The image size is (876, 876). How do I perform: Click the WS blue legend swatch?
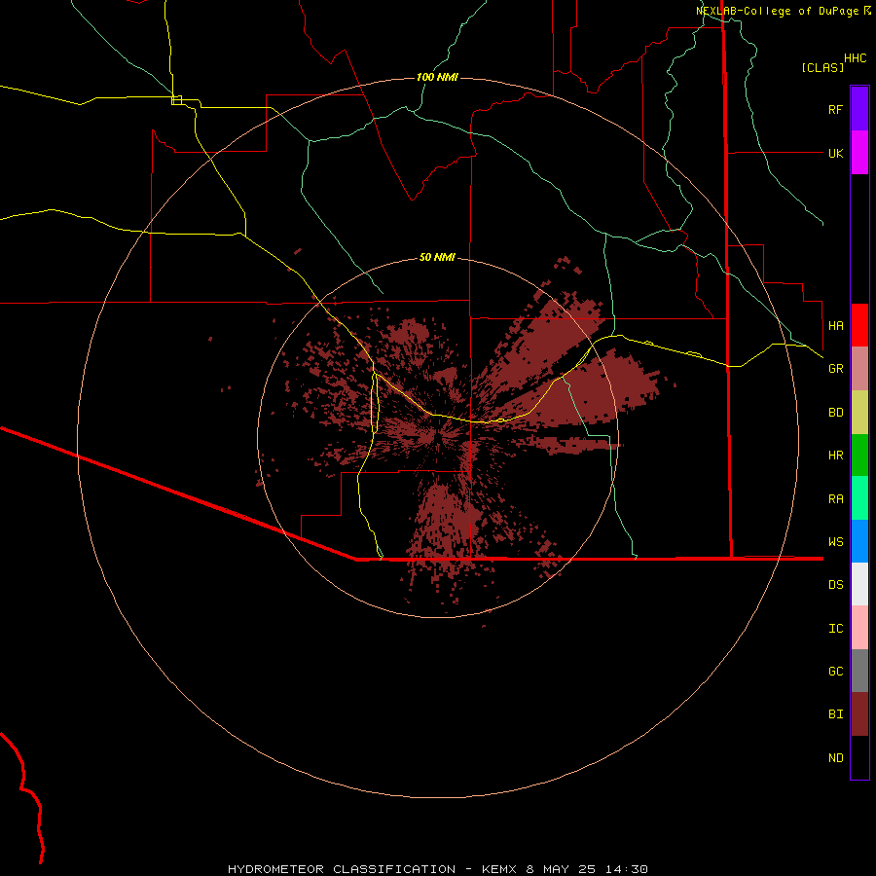(x=859, y=541)
